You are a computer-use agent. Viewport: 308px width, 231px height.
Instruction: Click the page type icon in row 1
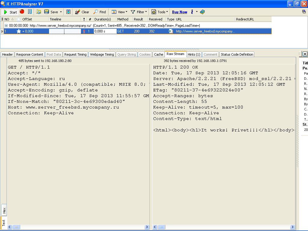171,31
